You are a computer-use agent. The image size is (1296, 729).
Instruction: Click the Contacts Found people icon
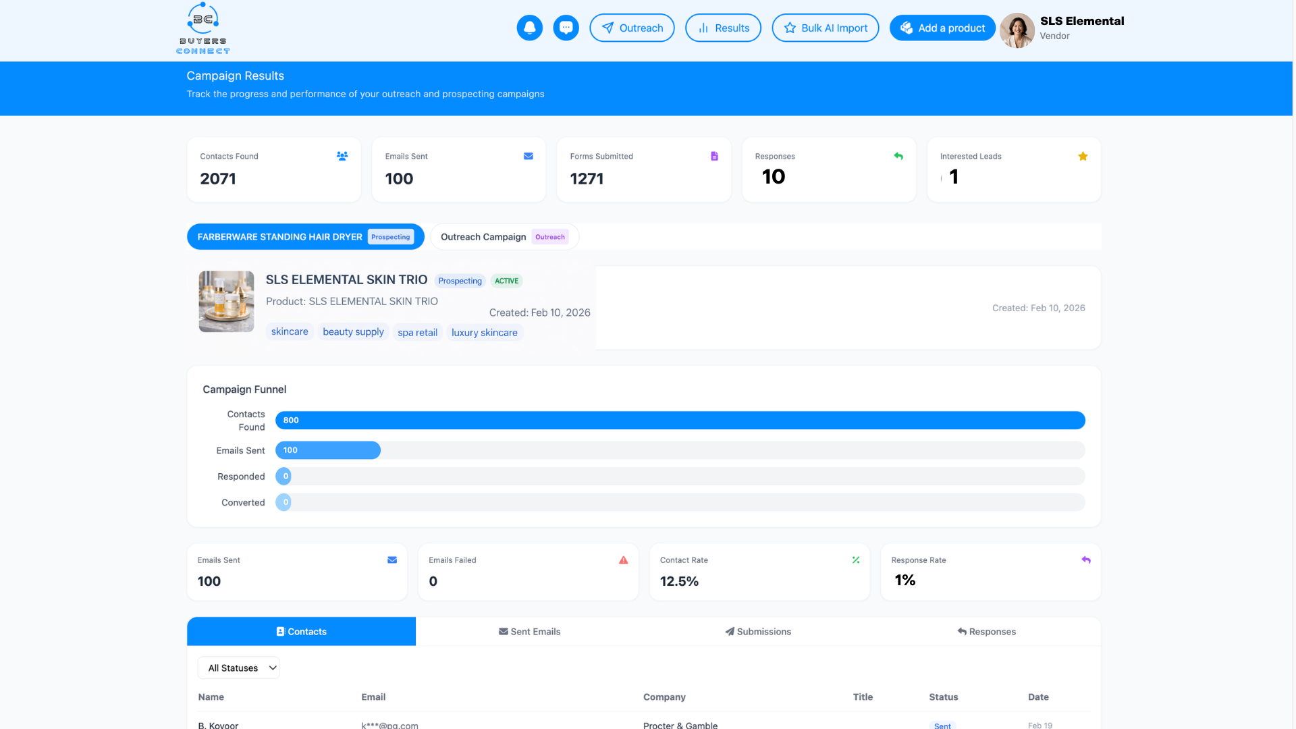pyautogui.click(x=342, y=156)
